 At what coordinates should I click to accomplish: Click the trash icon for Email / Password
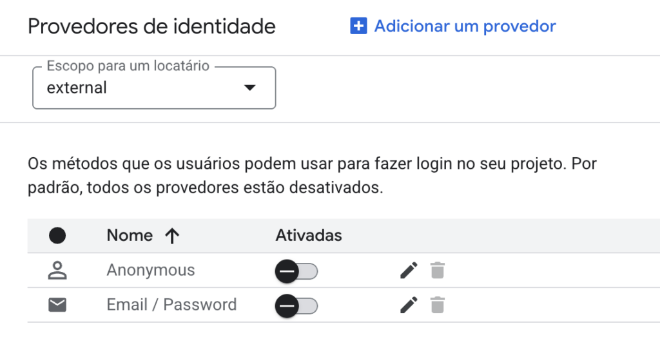tap(438, 305)
